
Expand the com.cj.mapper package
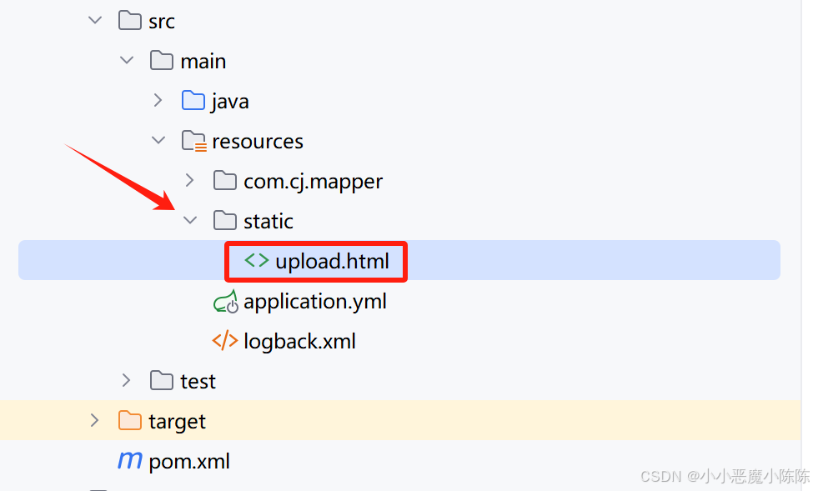(189, 180)
